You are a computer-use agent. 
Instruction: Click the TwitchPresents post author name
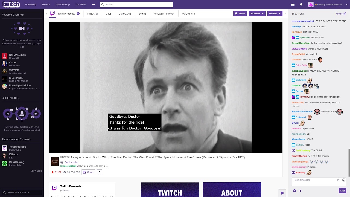point(71,186)
